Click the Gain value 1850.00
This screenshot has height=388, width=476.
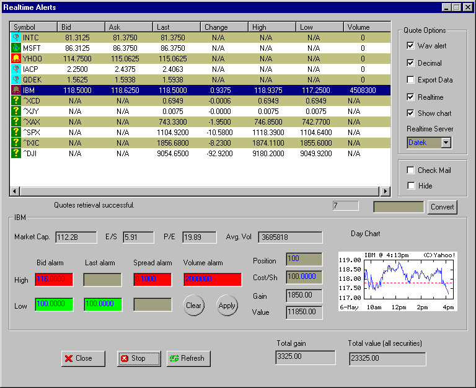point(304,296)
